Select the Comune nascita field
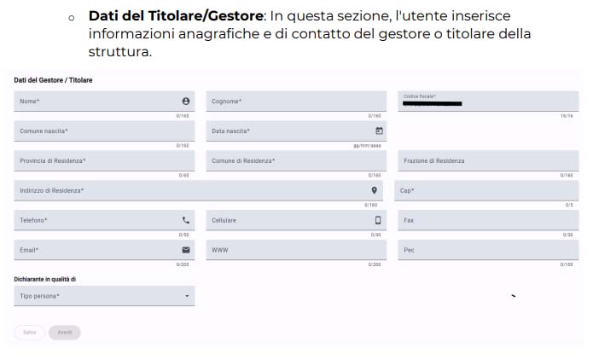The width and height of the screenshot is (593, 360). [104, 131]
